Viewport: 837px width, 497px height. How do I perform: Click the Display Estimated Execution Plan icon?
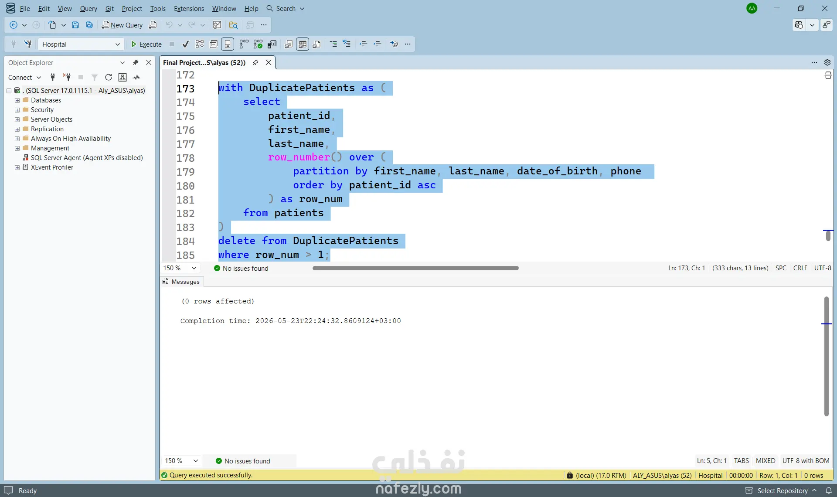pos(200,44)
